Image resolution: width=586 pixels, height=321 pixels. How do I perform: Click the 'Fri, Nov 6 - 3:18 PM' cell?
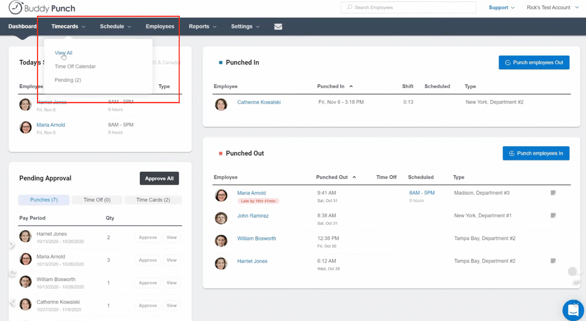click(341, 102)
